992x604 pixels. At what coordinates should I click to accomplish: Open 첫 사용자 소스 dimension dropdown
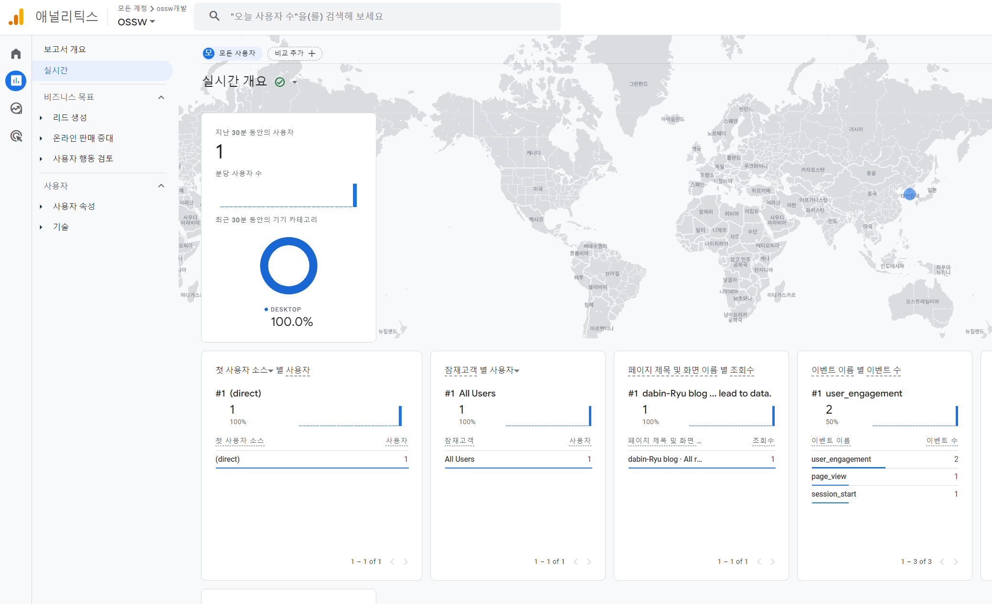tap(271, 371)
